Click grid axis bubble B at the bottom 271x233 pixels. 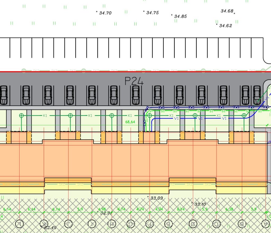(x=241, y=224)
